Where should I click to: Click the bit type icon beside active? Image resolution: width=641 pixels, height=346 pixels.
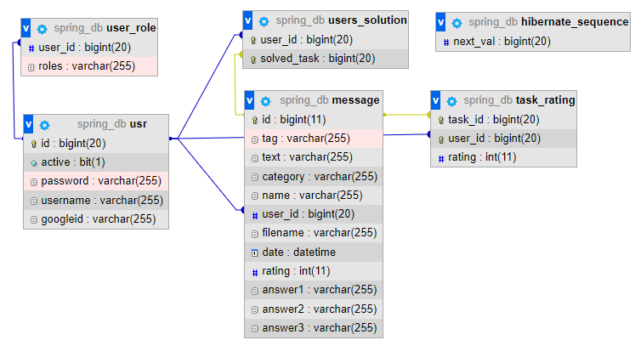coord(34,163)
